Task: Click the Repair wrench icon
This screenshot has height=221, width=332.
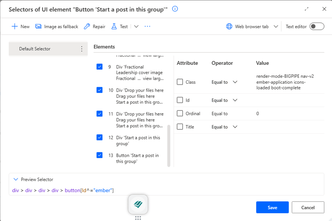Action: [x=87, y=26]
